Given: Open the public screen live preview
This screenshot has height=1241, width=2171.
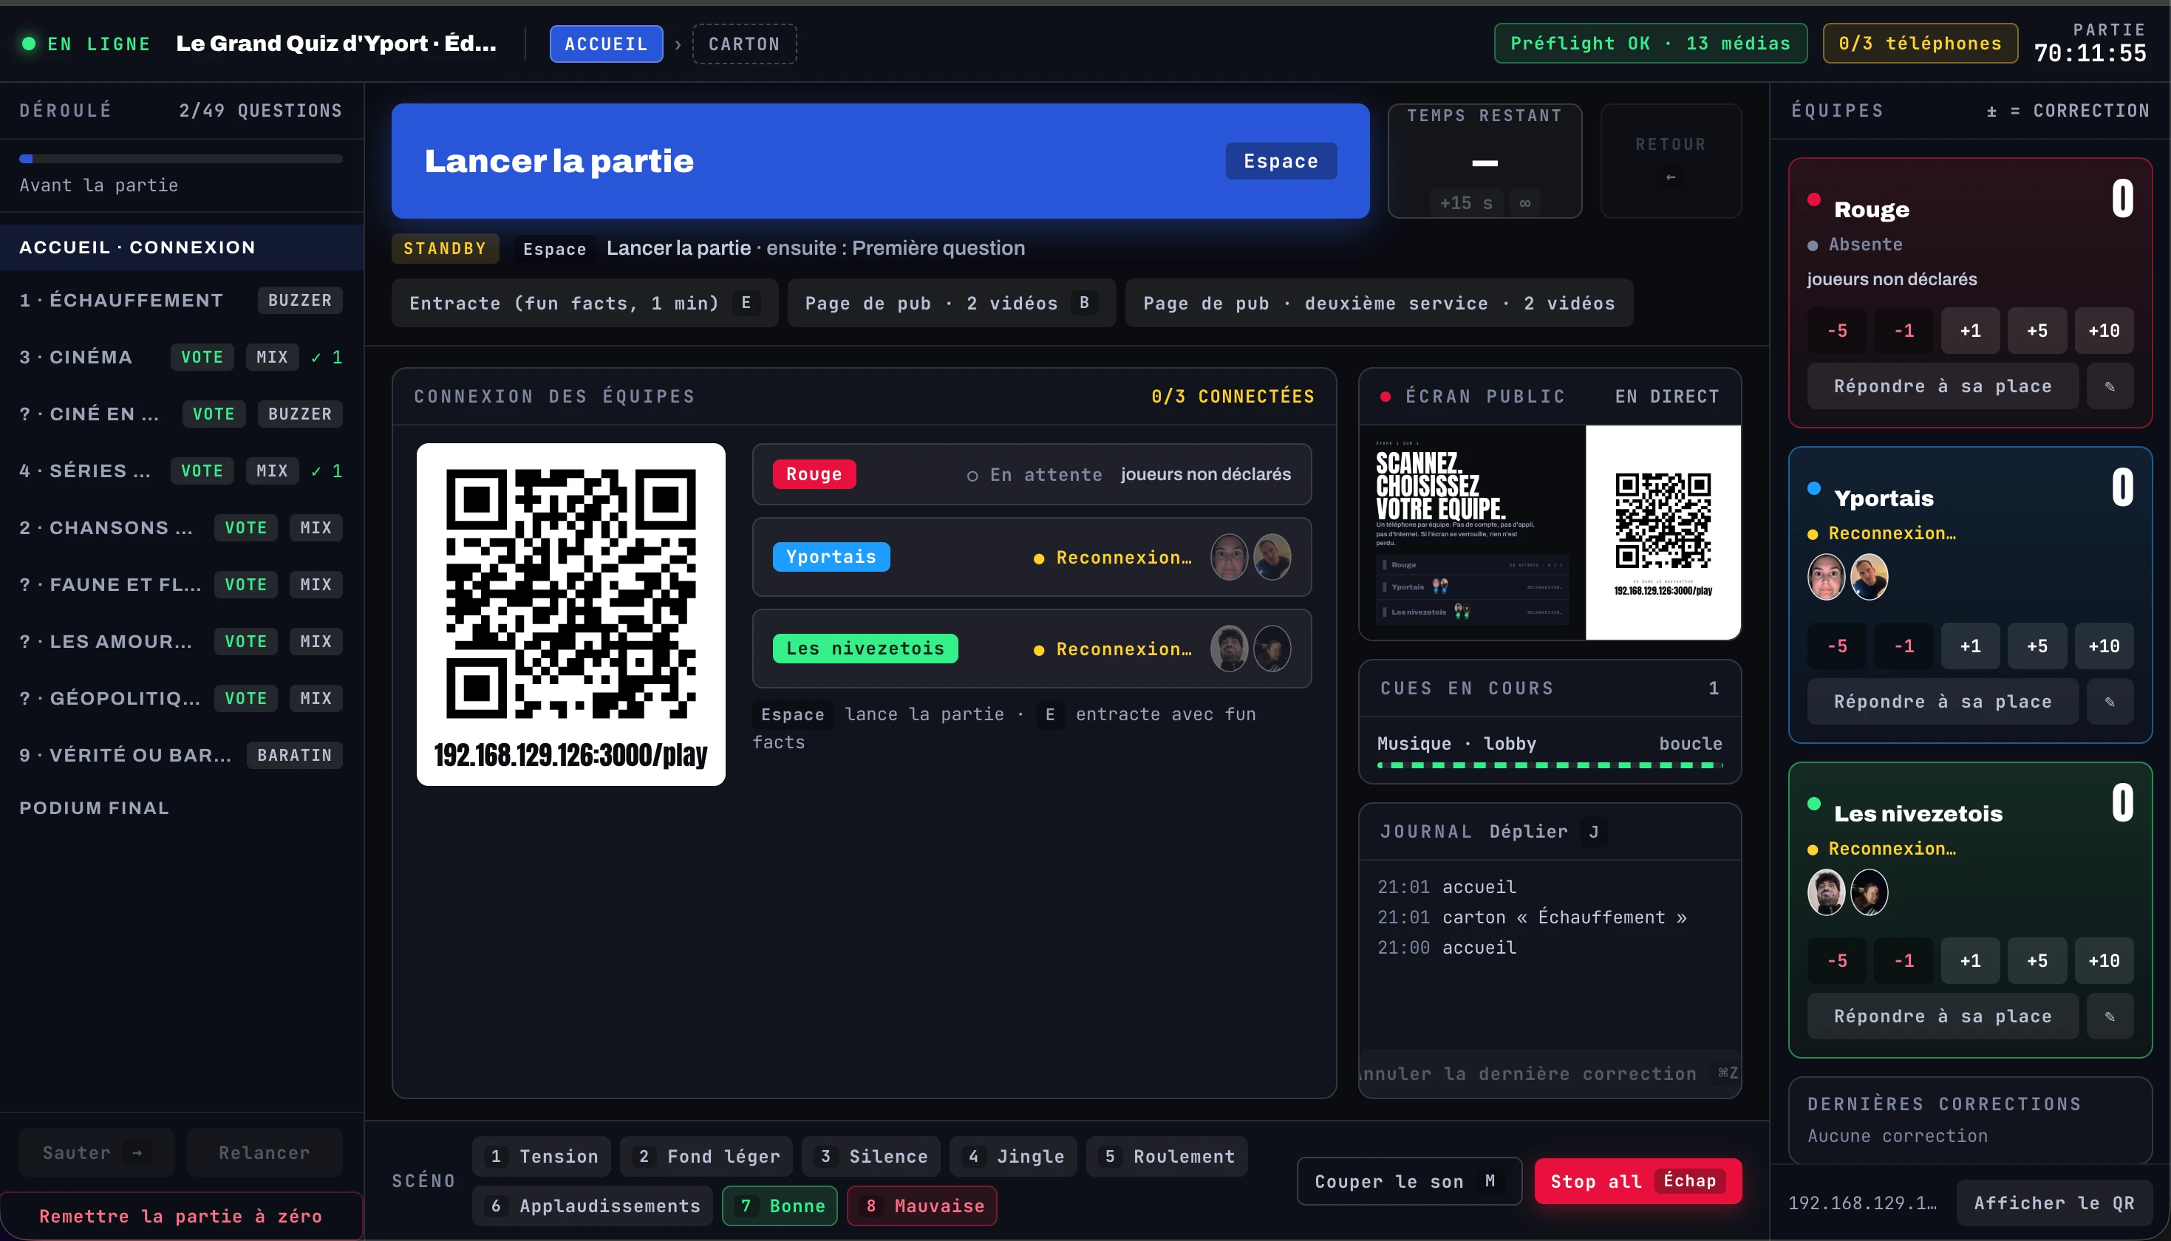Looking at the screenshot, I should (1550, 532).
